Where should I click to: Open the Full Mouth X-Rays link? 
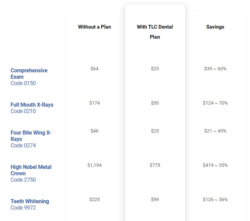click(x=32, y=105)
